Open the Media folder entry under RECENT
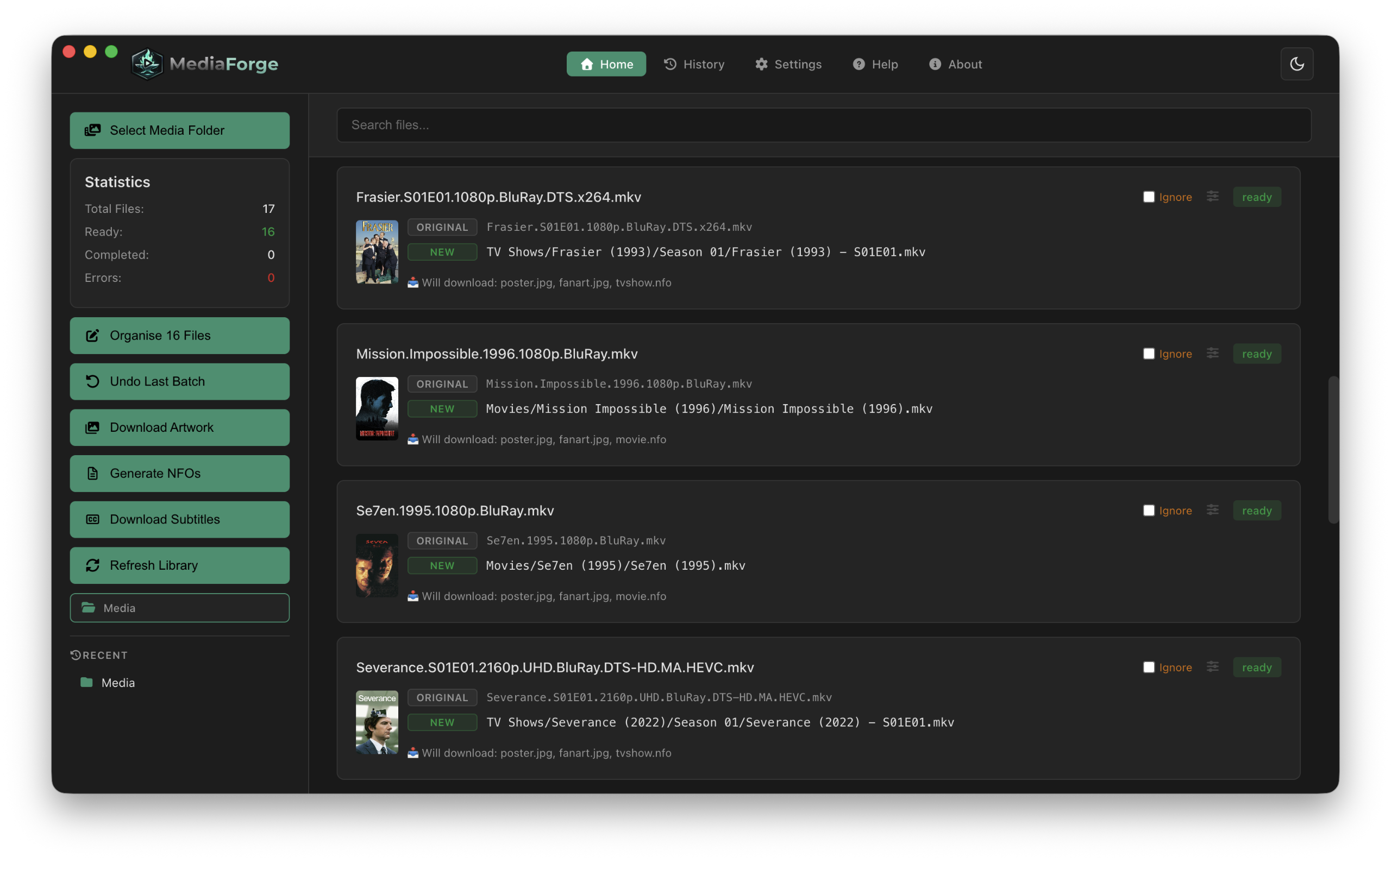Viewport: 1391px width, 869px height. [x=118, y=683]
